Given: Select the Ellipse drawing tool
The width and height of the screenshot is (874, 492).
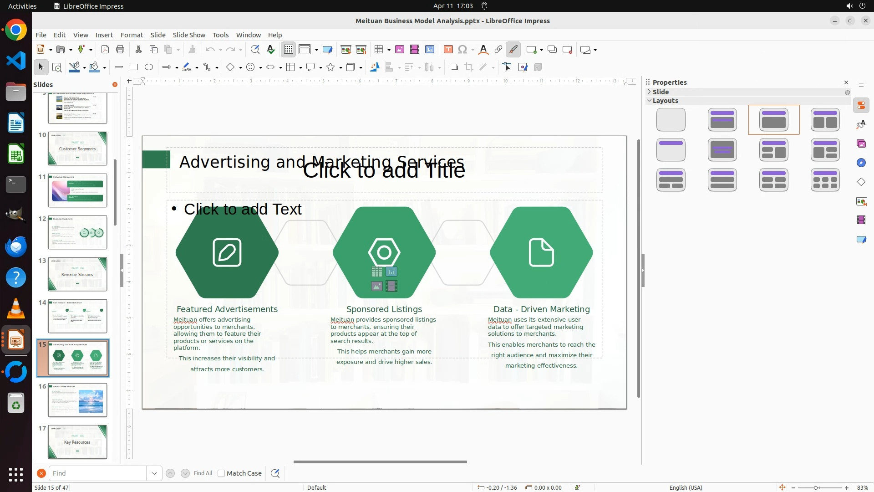Looking at the screenshot, I should [x=149, y=67].
